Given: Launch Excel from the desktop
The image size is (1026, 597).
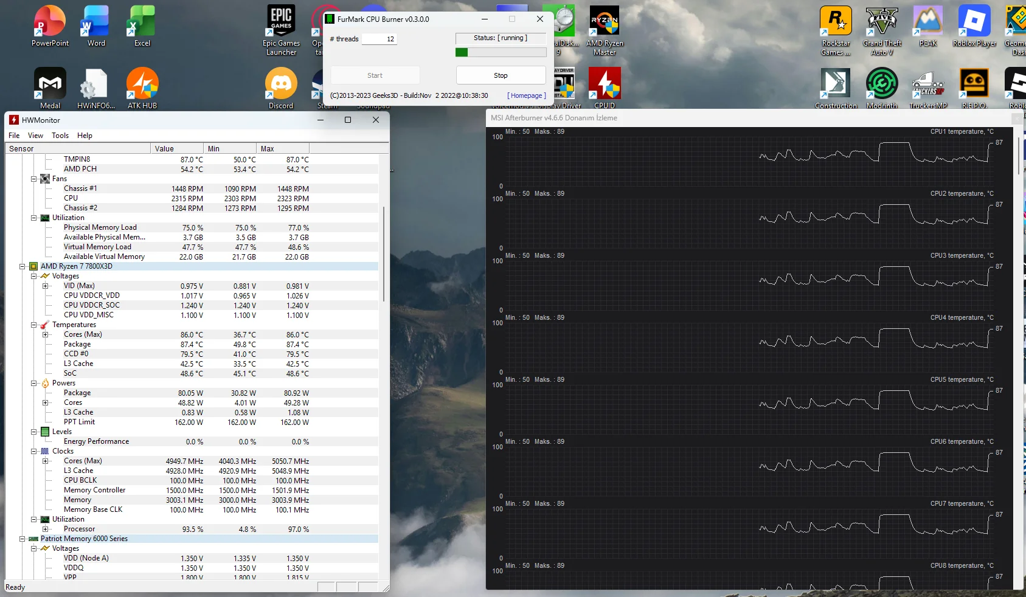Looking at the screenshot, I should point(142,26).
